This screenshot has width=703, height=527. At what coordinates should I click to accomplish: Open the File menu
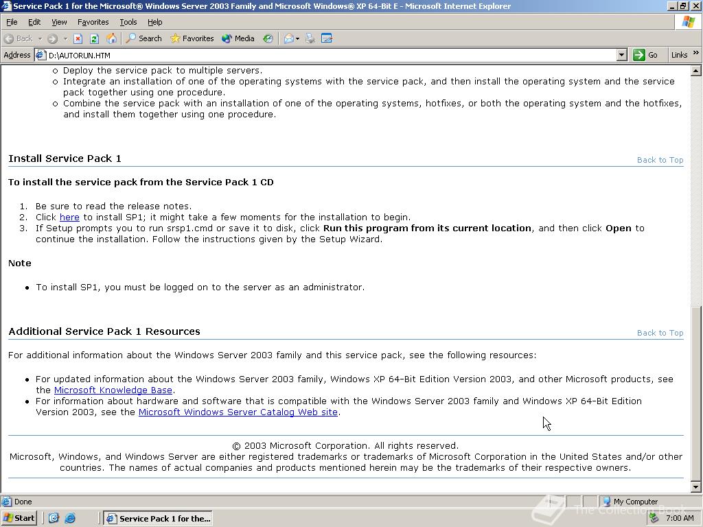click(x=12, y=22)
